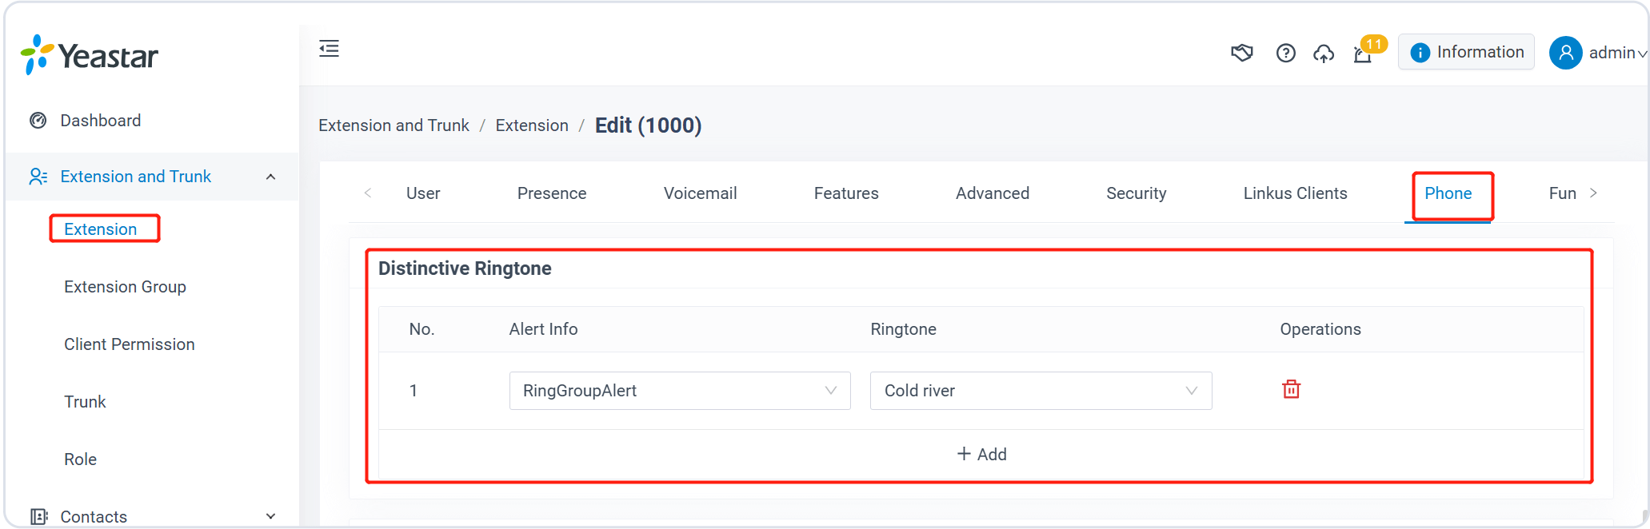Click the Edit (1000) page title
The image size is (1650, 529).
648,125
